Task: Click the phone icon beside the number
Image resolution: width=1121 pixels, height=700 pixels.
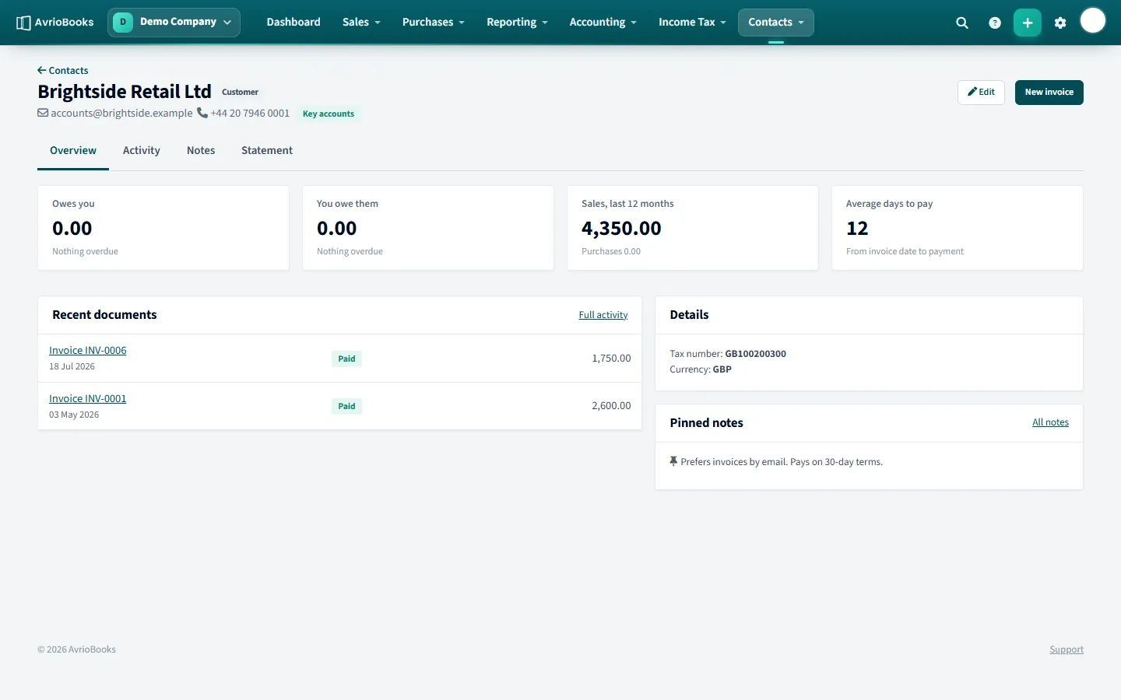Action: pyautogui.click(x=202, y=113)
